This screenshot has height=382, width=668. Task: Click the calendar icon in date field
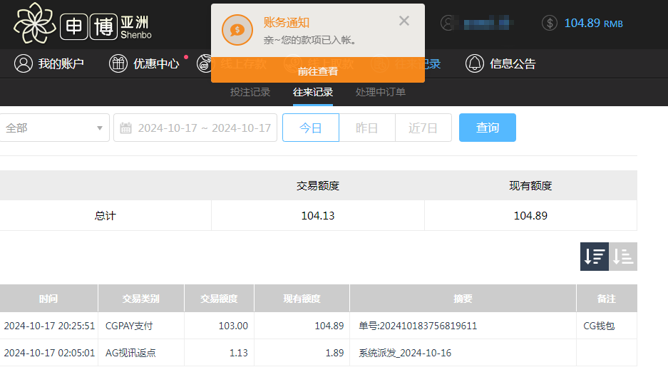pos(126,128)
